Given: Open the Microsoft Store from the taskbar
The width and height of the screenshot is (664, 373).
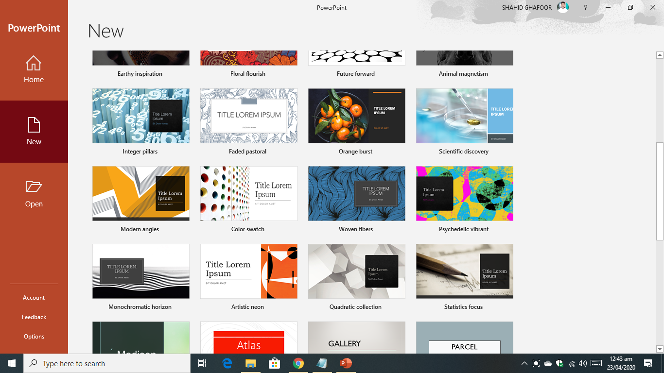Looking at the screenshot, I should (x=274, y=363).
